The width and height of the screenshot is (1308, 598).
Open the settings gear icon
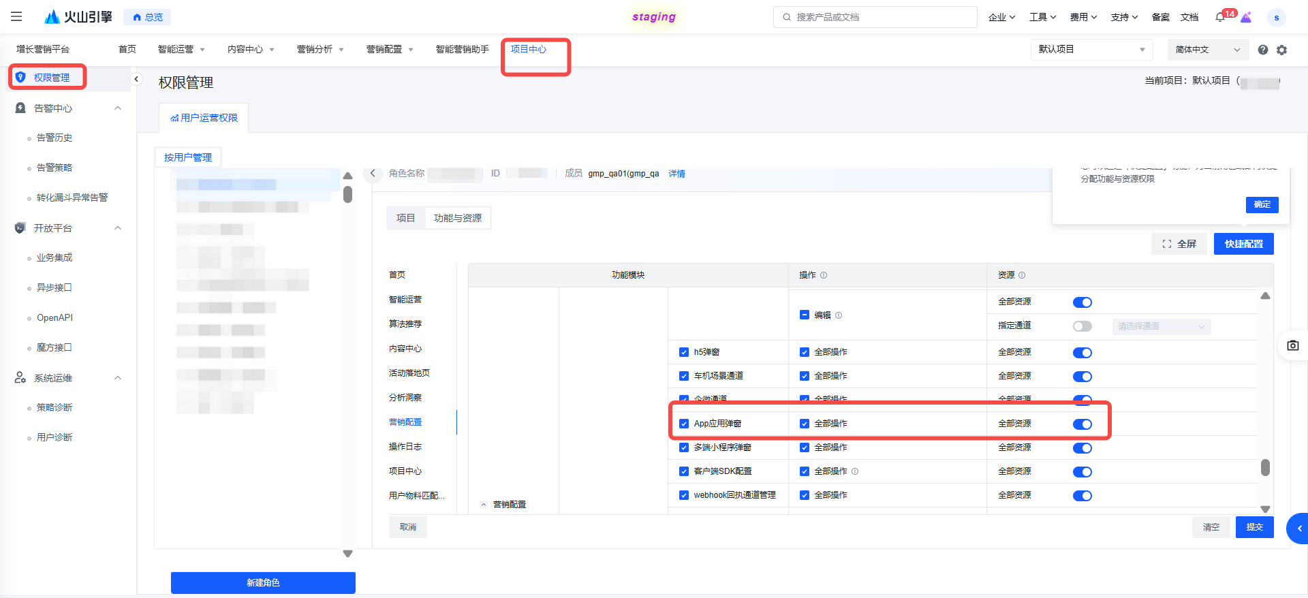click(1282, 50)
